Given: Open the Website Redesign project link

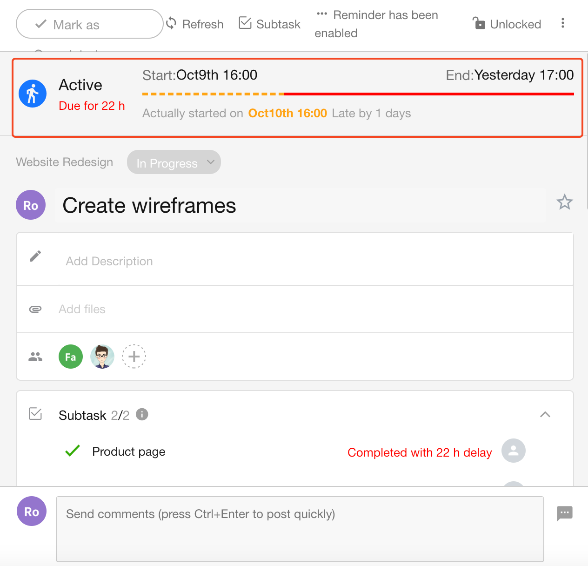Looking at the screenshot, I should click(65, 162).
